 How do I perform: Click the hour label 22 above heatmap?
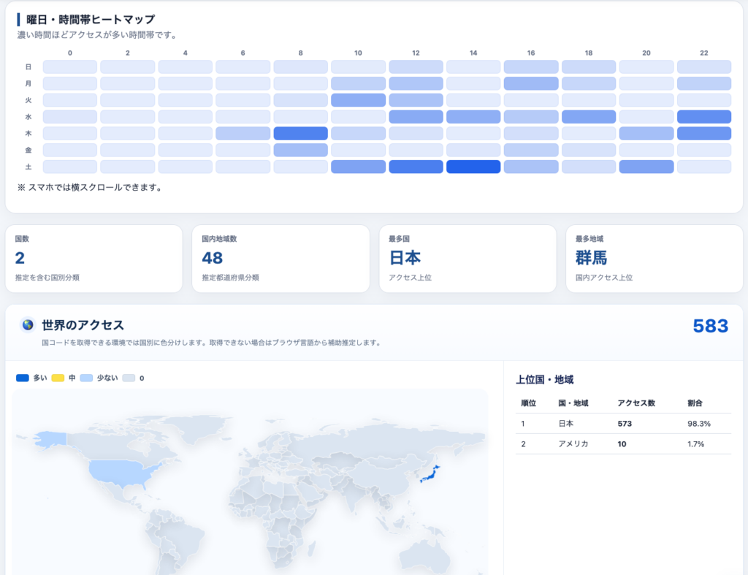click(x=704, y=53)
